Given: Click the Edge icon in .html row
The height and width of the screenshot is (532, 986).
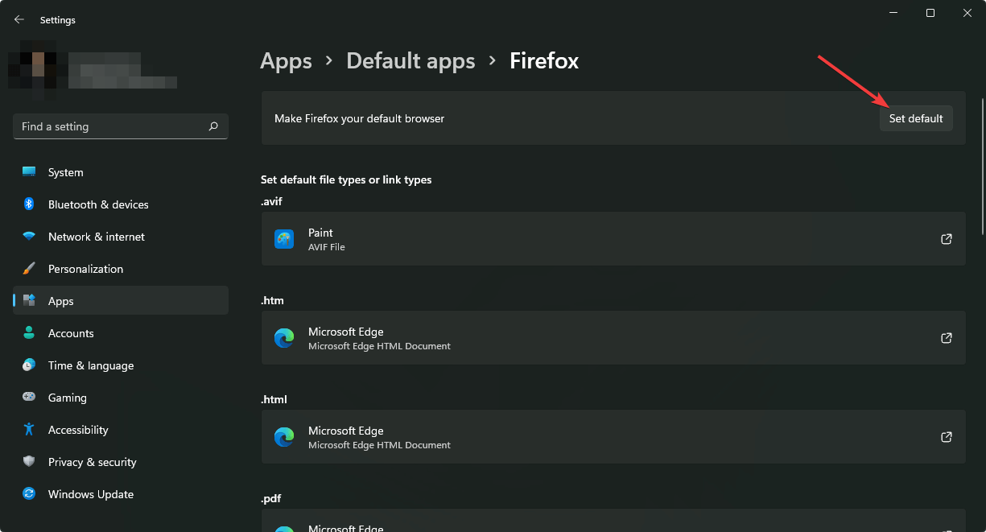Looking at the screenshot, I should [284, 437].
